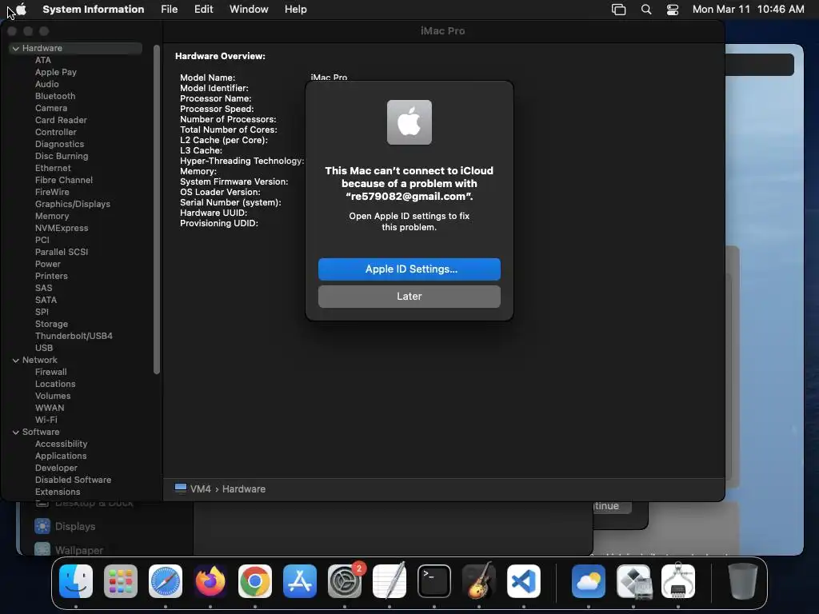Launch Terminal from the dock

(434, 581)
